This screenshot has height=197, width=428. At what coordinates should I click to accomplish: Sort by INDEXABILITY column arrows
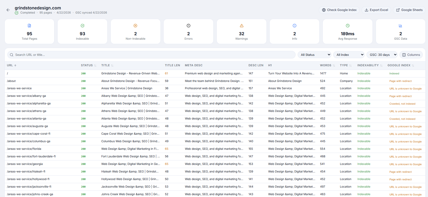tap(381, 65)
